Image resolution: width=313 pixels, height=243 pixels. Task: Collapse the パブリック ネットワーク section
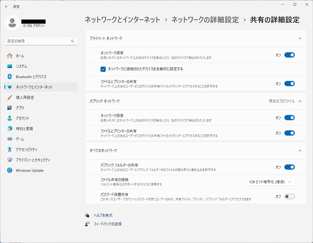tap(300, 101)
